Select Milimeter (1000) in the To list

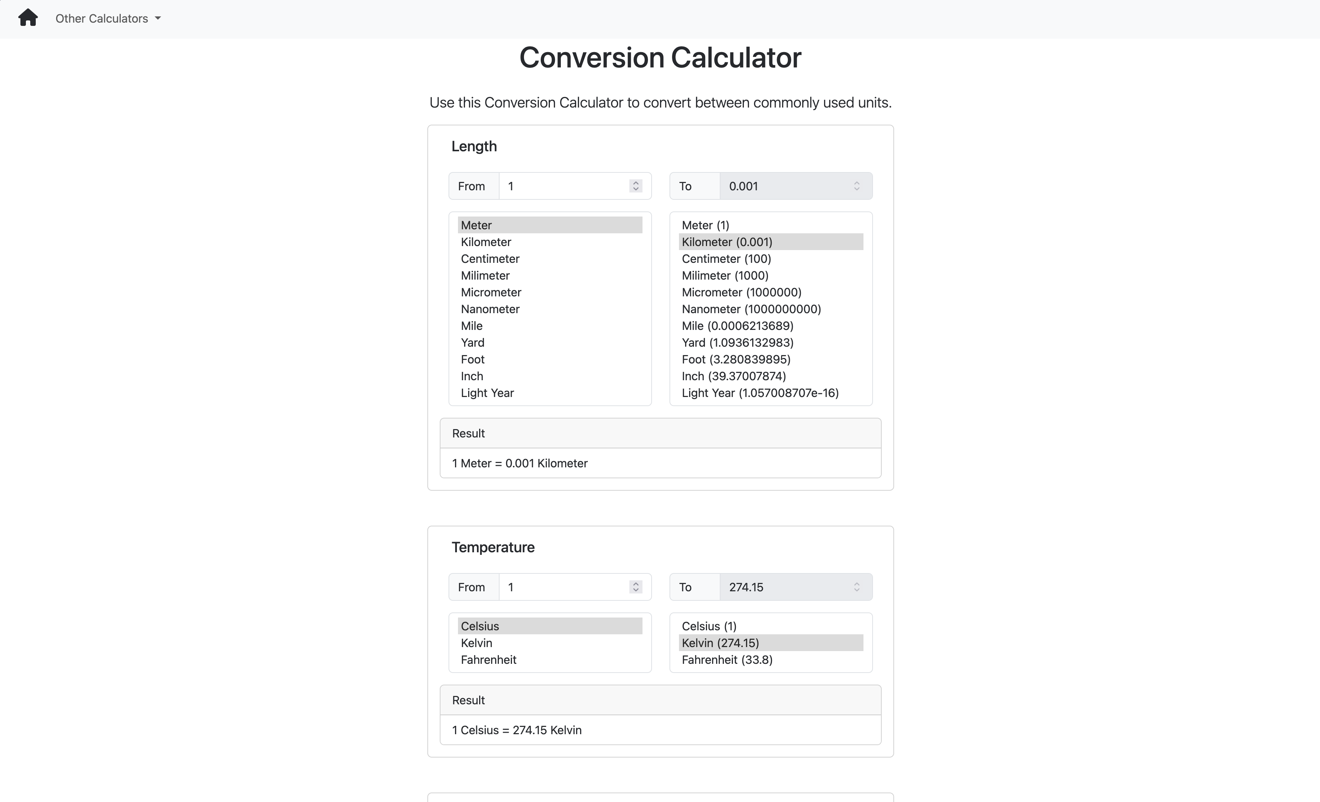pyautogui.click(x=771, y=275)
